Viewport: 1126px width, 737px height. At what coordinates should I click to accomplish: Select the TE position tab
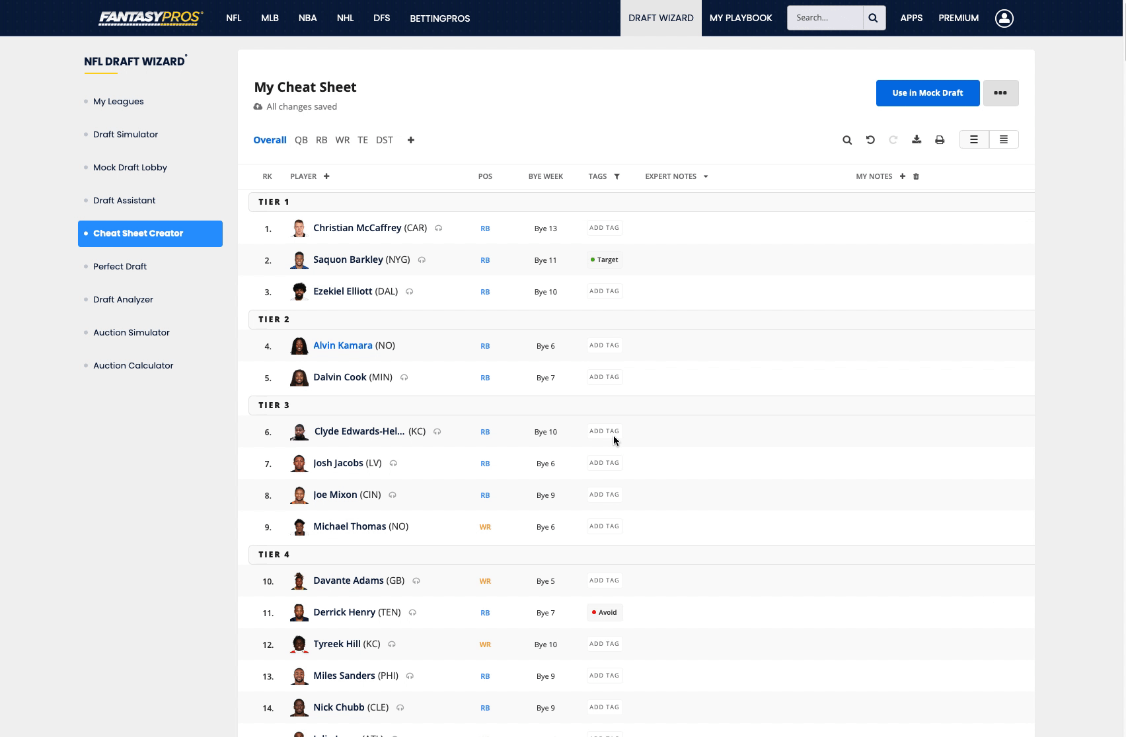click(363, 140)
